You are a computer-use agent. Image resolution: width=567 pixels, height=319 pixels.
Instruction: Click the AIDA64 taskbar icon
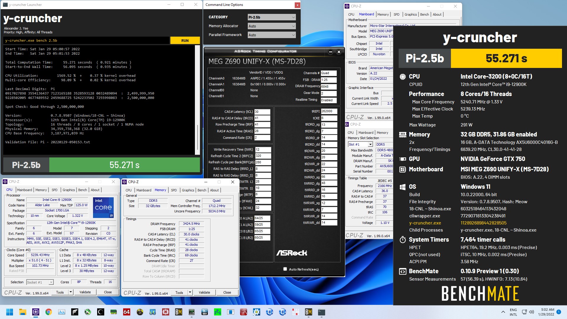tap(127, 312)
